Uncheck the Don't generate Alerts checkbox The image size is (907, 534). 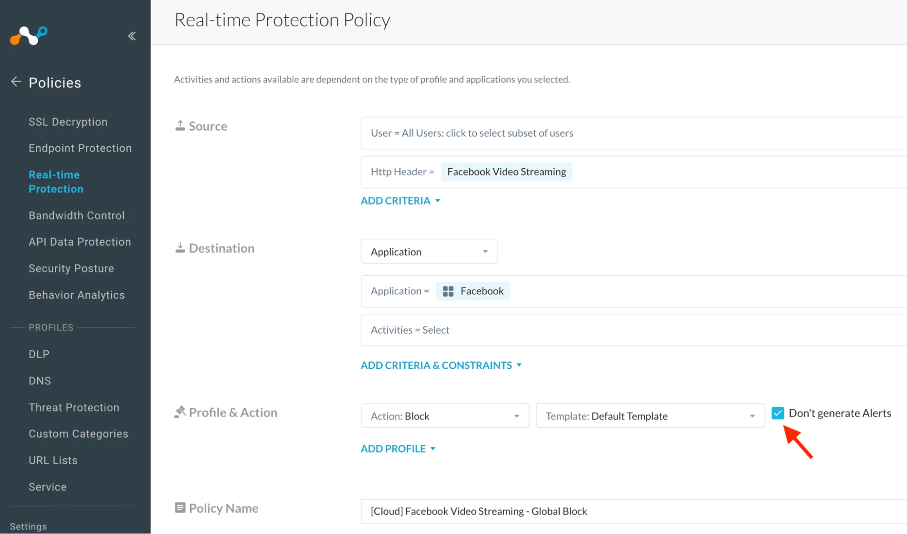pyautogui.click(x=777, y=413)
